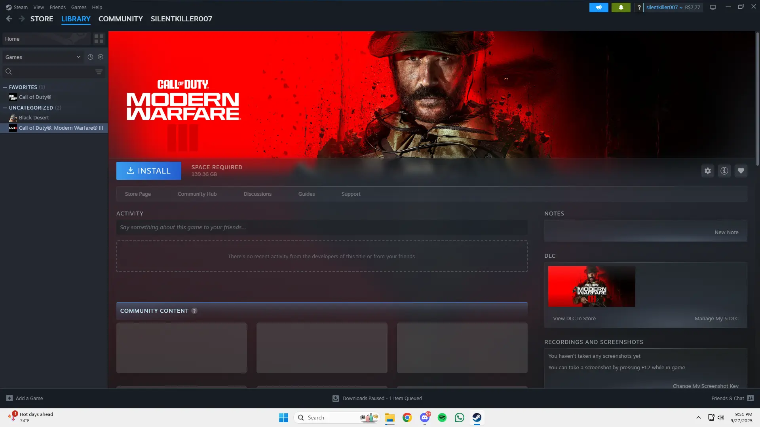Image resolution: width=760 pixels, height=427 pixels.
Task: Click the page vertical scrollbar
Action: pos(758,99)
